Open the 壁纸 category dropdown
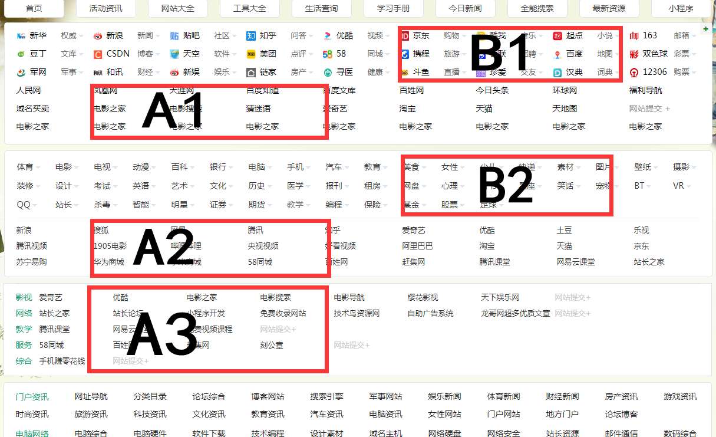Screen dimensions: 716x437 point(645,167)
